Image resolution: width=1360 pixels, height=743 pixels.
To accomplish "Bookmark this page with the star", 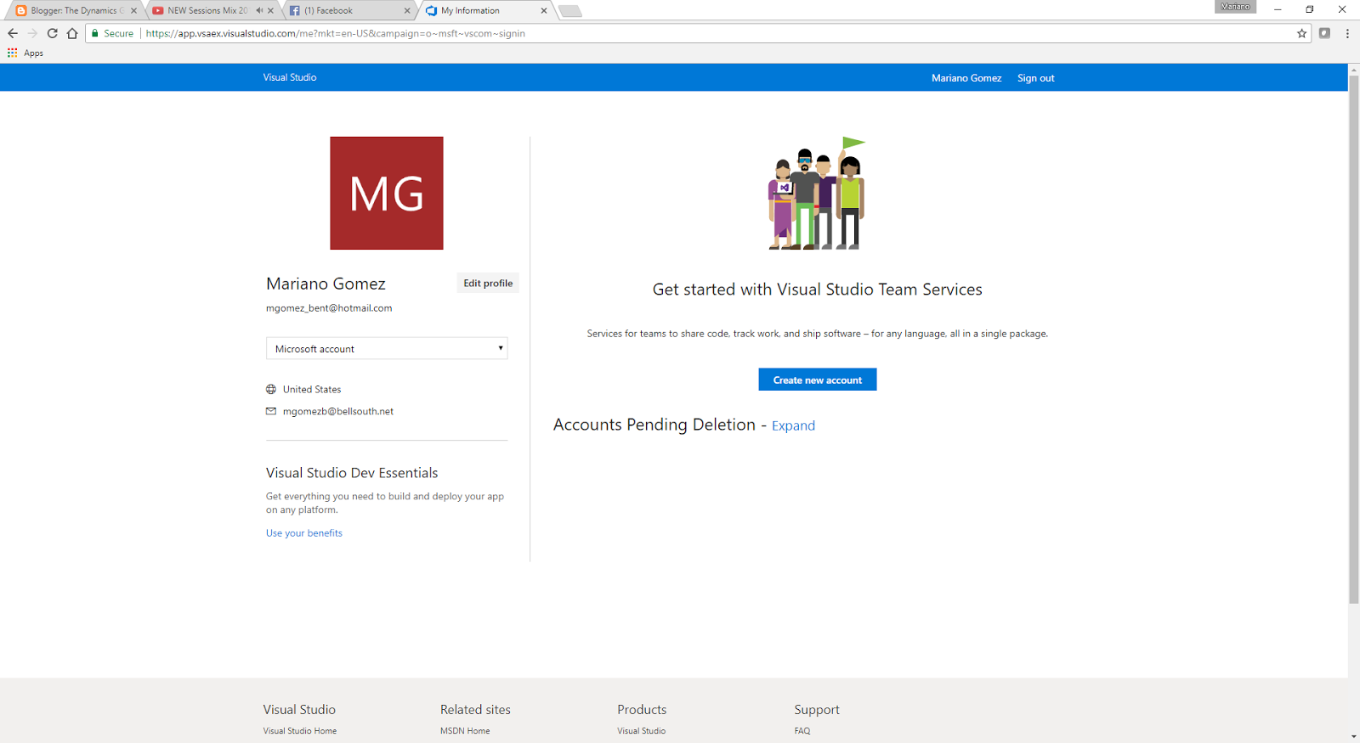I will pos(1301,33).
